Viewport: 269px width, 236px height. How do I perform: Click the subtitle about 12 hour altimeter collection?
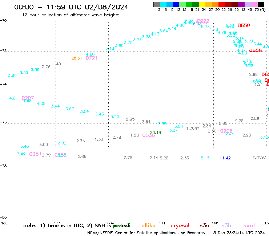(x=71, y=15)
